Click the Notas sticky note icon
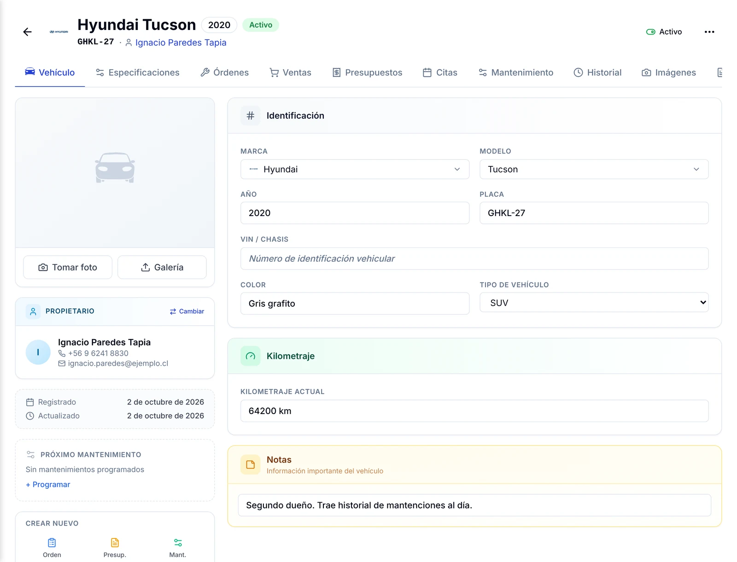Image resolution: width=737 pixels, height=562 pixels. (251, 464)
